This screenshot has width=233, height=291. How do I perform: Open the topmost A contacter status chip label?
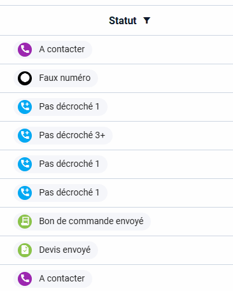62,49
